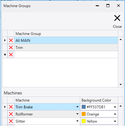This screenshot has width=125, height=126.
Task: Delete the All MAIN machine group
Action: [x=11, y=40]
